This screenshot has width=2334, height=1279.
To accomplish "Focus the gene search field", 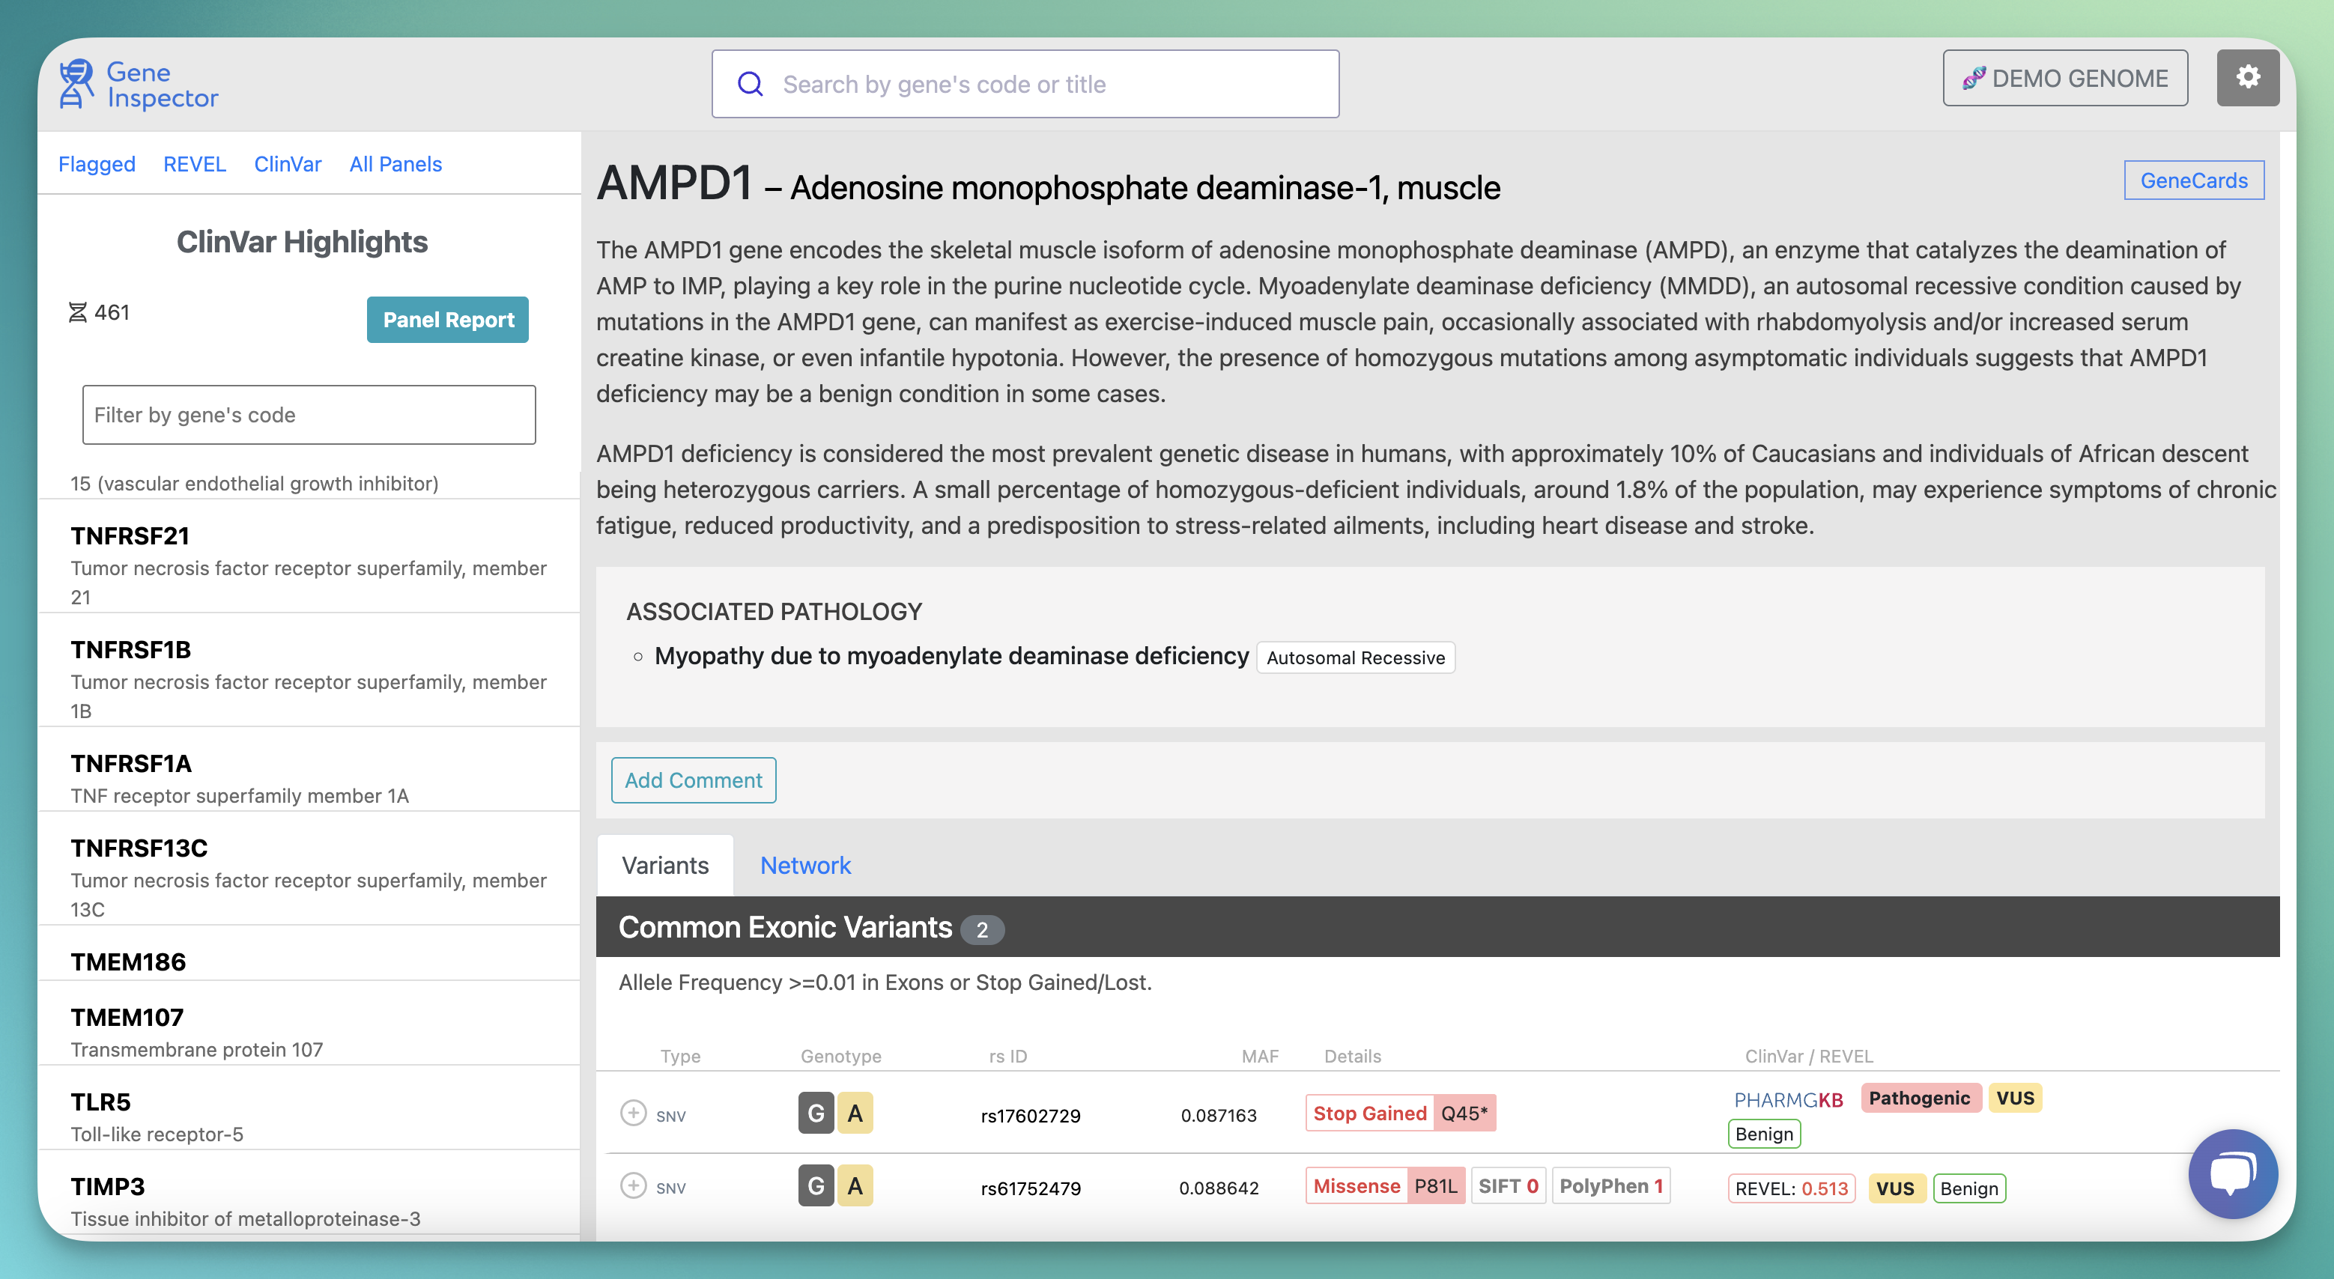I will point(1025,84).
